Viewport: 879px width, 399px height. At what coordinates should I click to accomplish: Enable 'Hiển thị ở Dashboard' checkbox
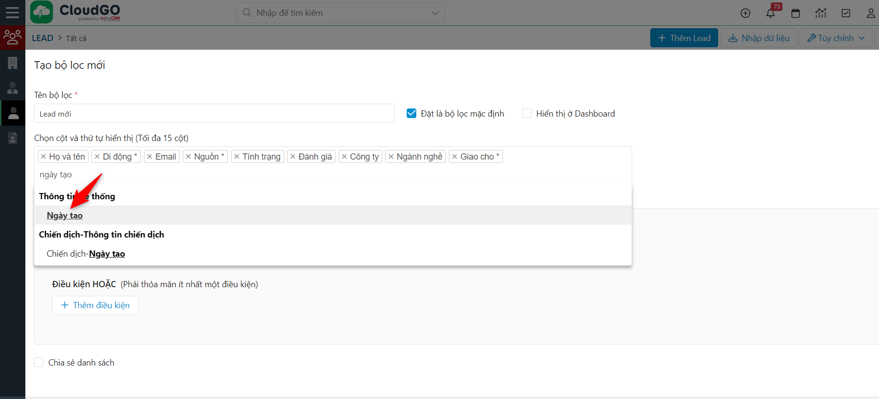click(x=527, y=113)
